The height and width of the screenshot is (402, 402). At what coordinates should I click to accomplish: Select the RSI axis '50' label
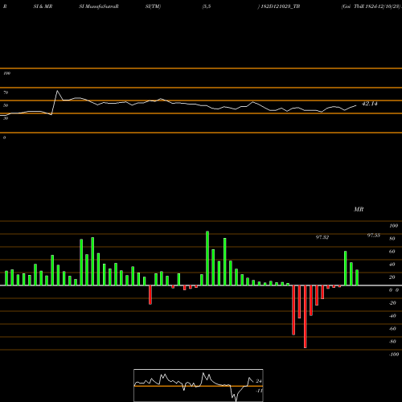point(6,105)
